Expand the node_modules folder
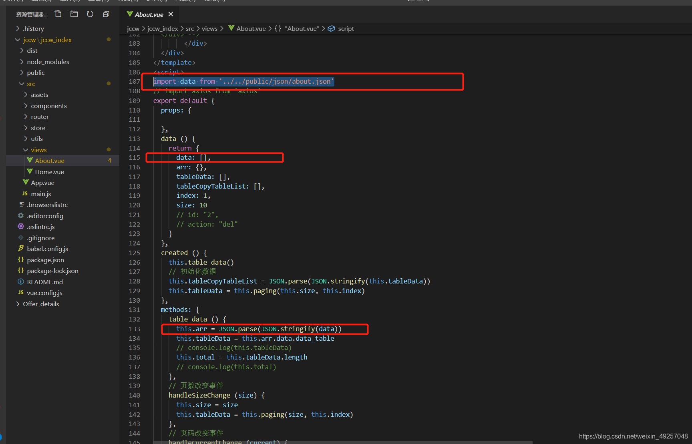 tap(22, 62)
